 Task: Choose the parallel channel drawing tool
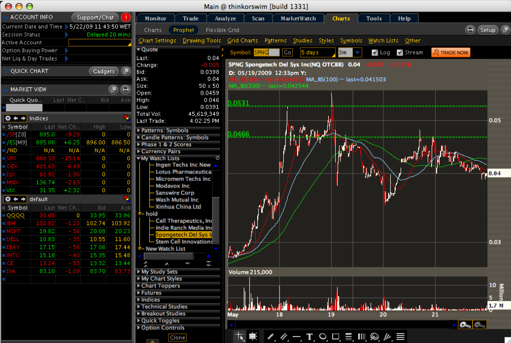click(x=283, y=337)
